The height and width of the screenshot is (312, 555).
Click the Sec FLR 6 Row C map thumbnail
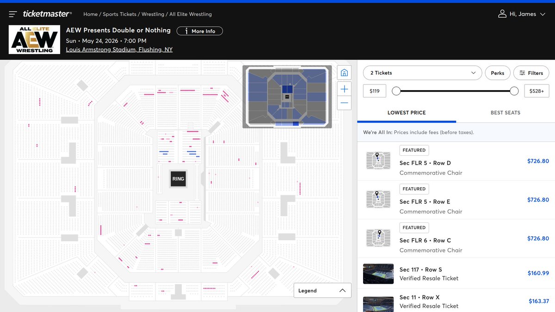(x=378, y=238)
